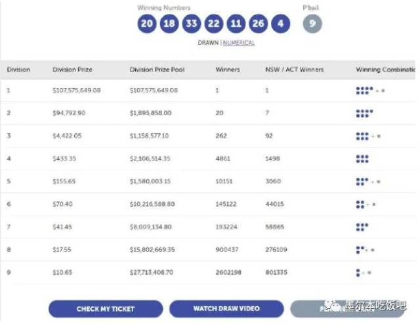The height and width of the screenshot is (324, 420).
Task: Switch to DRAWN number order
Action: (209, 43)
